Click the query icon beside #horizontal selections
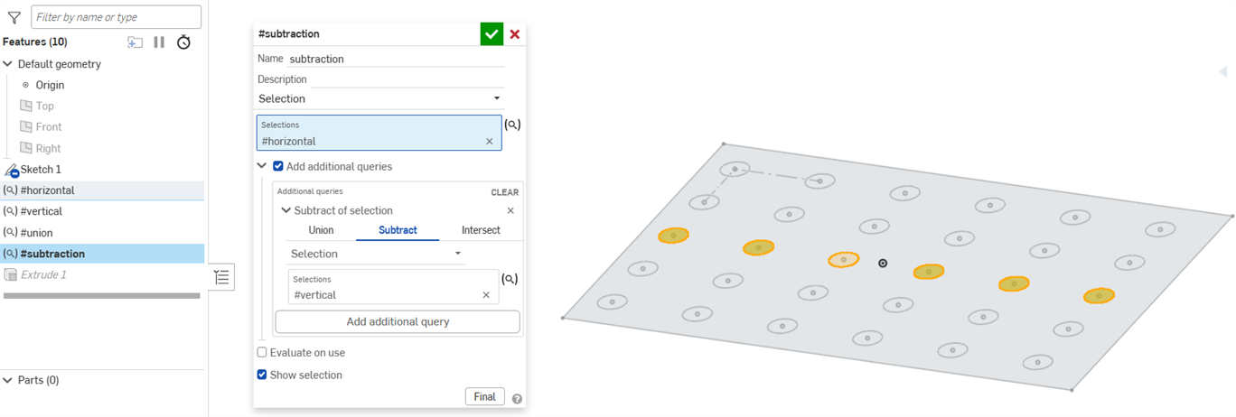 (512, 125)
